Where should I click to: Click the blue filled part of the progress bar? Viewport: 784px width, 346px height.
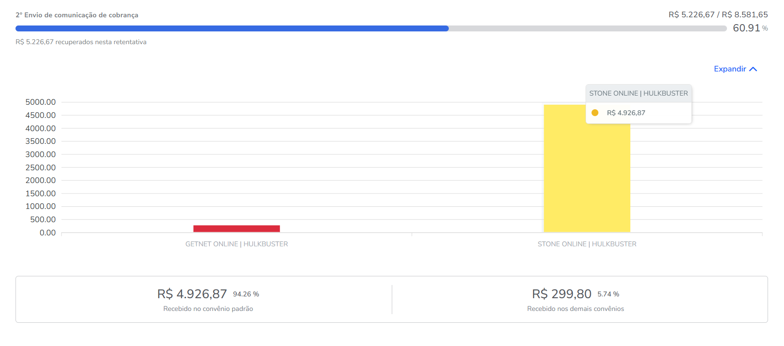pos(232,29)
